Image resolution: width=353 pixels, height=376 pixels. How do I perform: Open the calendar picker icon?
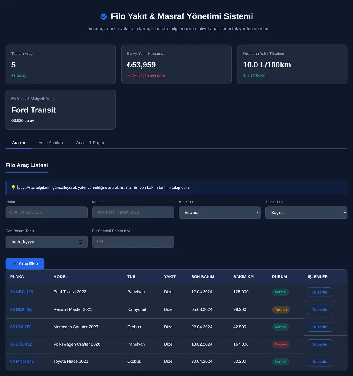point(80,242)
